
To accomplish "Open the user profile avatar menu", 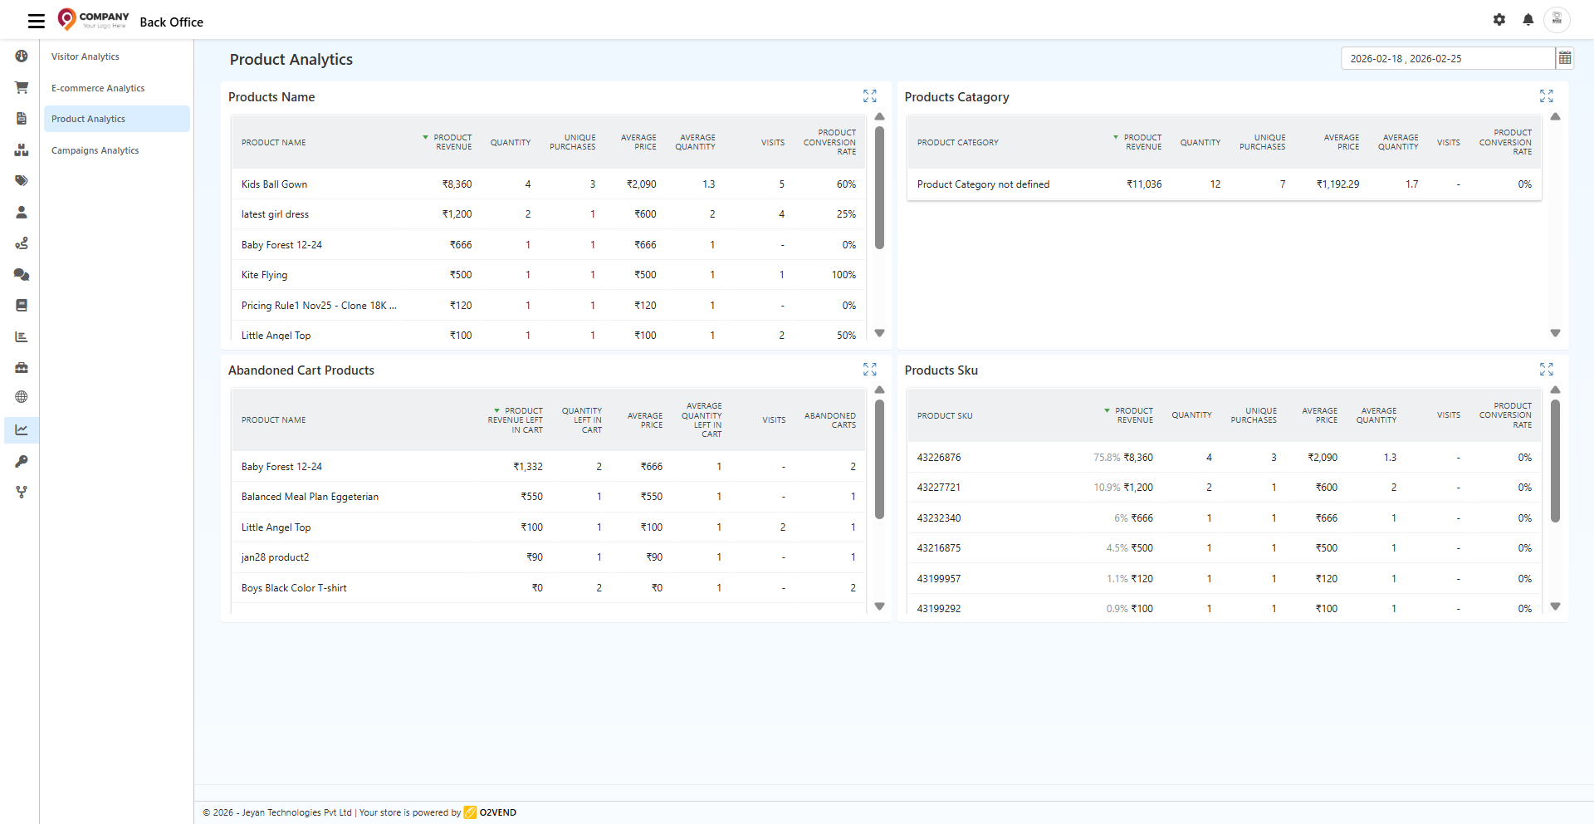I will point(1558,19).
